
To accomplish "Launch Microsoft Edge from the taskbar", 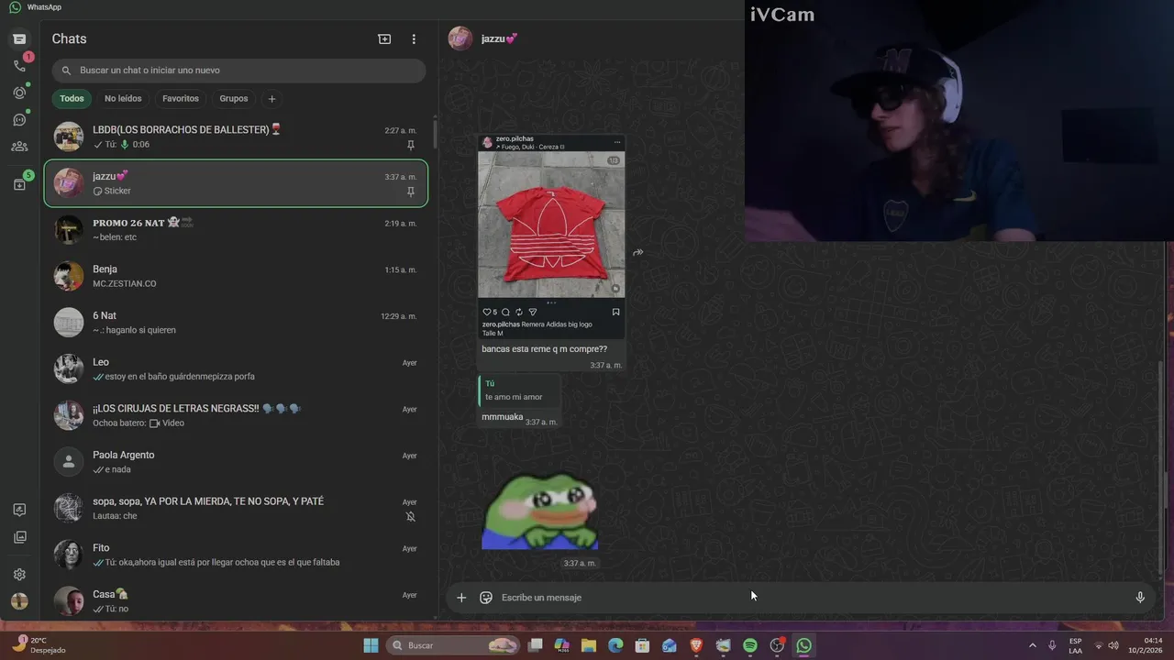I will click(615, 645).
